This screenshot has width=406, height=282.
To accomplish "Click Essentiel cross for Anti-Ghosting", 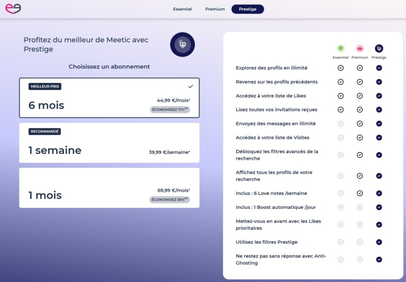I will [340, 259].
